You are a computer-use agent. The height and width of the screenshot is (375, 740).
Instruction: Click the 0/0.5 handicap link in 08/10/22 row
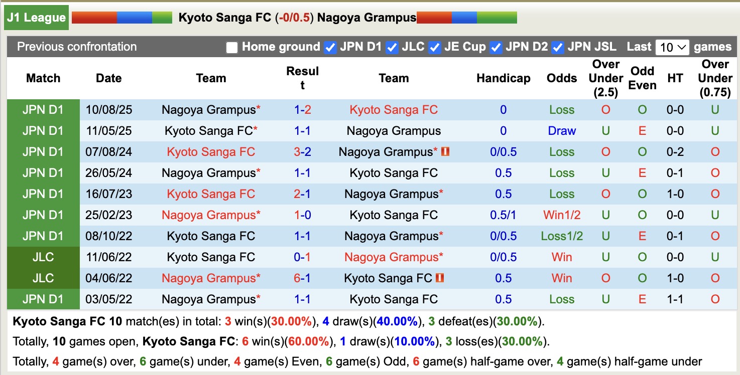coord(503,236)
